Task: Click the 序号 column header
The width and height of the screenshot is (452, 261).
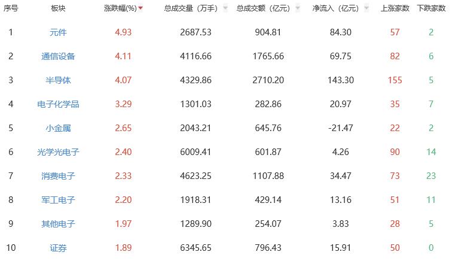Action: (x=11, y=8)
